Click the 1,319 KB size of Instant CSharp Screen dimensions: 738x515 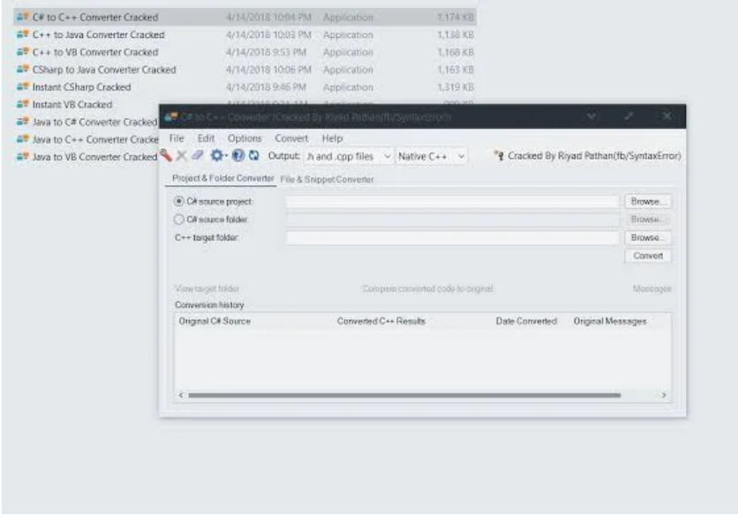coord(456,87)
